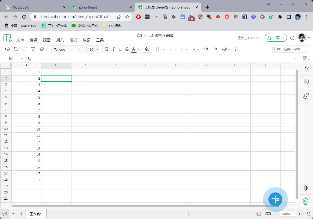Open the Tahoma font family dropdown

click(68, 49)
